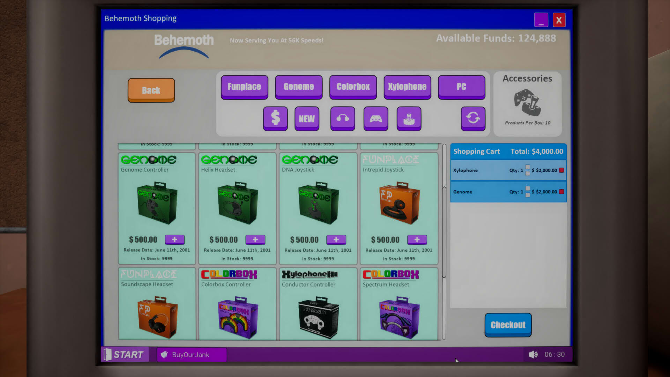Open the START menu
This screenshot has height=377, width=670.
[x=125, y=354]
